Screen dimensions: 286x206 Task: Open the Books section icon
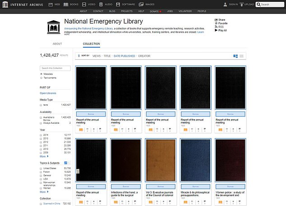tap(66, 4)
